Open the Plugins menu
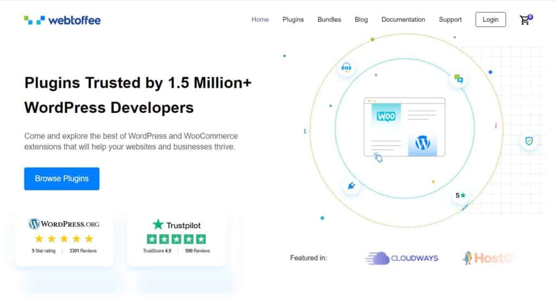This screenshot has width=556, height=300. pos(293,20)
